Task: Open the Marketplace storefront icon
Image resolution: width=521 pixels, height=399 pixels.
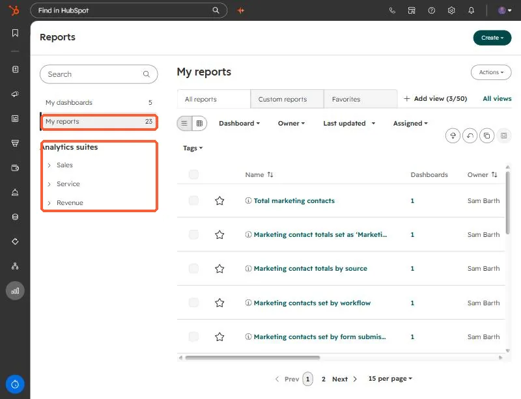Action: pos(412,10)
